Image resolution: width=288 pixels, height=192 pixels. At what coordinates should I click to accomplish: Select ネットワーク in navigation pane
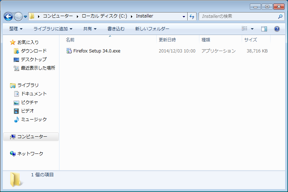pyautogui.click(x=30, y=154)
